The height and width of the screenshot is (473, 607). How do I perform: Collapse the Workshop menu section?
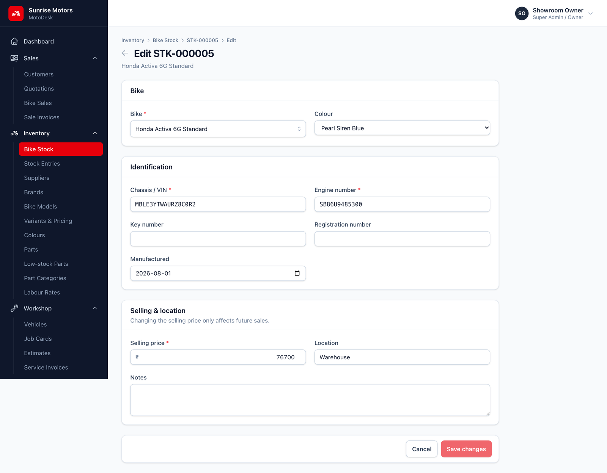pos(95,308)
